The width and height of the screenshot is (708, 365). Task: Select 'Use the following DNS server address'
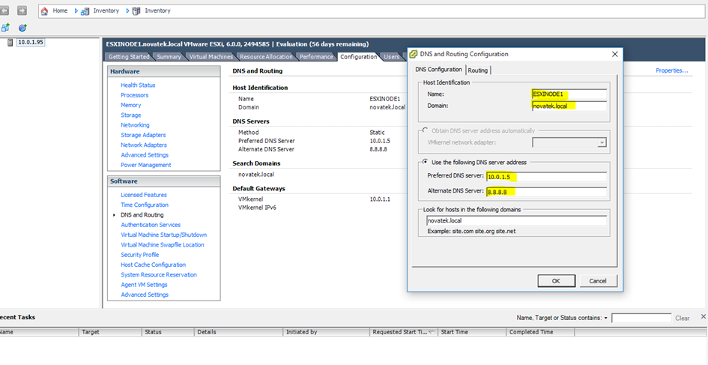(x=426, y=163)
